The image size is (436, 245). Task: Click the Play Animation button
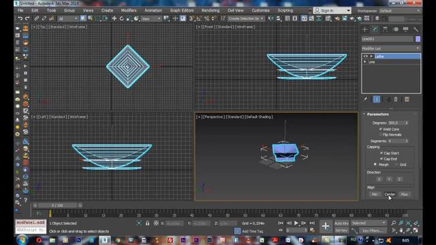[x=296, y=223]
